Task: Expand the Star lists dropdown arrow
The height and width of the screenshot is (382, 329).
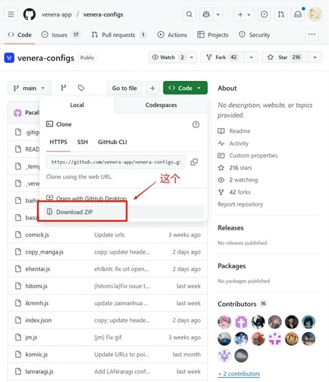Action: click(315, 57)
